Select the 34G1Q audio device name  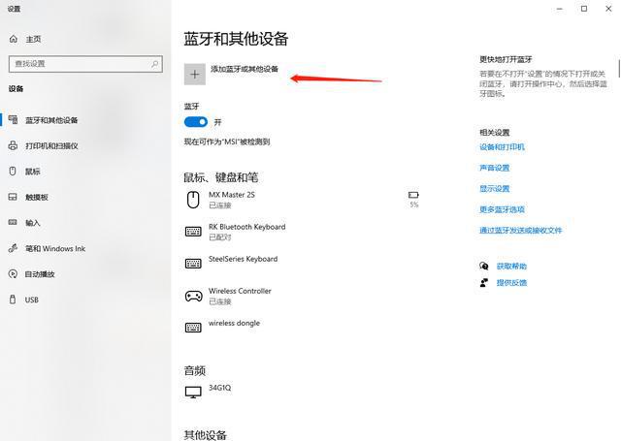pos(219,388)
